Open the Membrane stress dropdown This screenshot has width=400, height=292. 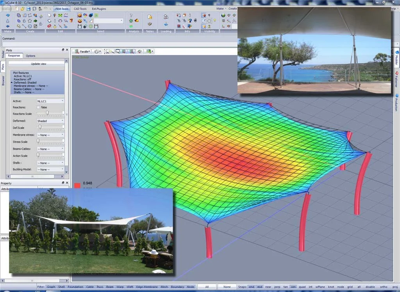pyautogui.click(x=50, y=135)
